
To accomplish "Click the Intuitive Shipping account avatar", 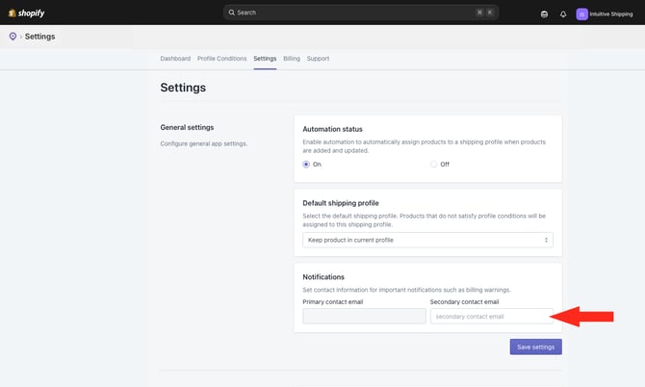I will pos(581,14).
